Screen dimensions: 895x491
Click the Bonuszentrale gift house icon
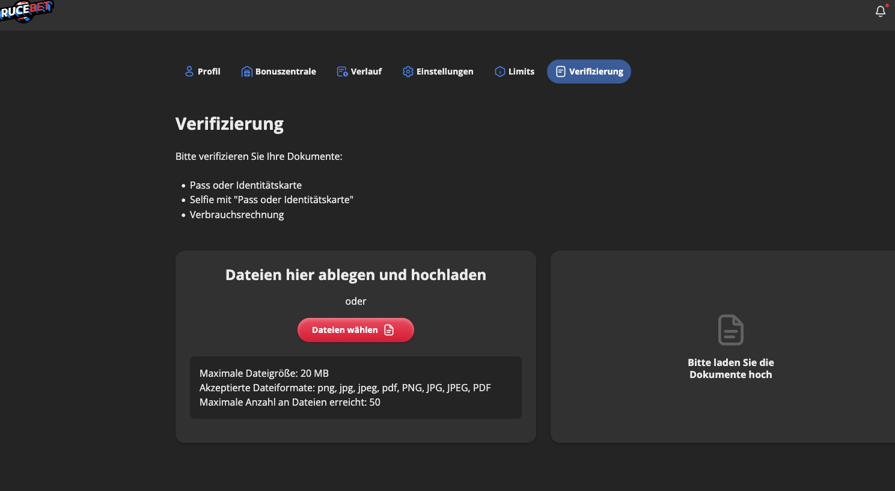tap(246, 72)
